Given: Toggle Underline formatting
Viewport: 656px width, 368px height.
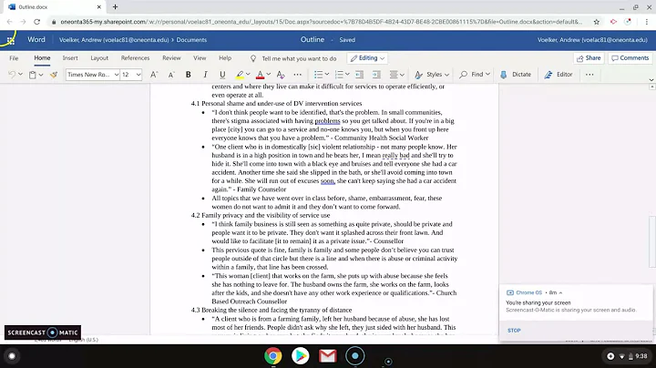Looking at the screenshot, I should [222, 75].
